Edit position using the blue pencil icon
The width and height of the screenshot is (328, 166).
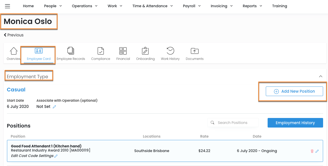pos(317,151)
